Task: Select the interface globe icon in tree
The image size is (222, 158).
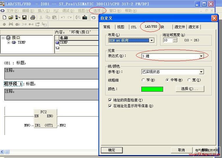Action: click(8, 38)
